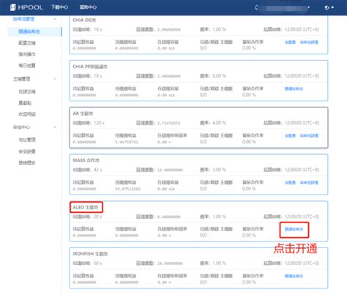Click the configure link in CHIA OG card

290,42
